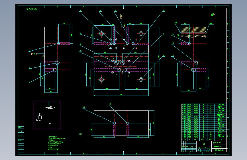Click hole pointed to by callout 16
Screen dimensions: 247x160
pos(127,123)
